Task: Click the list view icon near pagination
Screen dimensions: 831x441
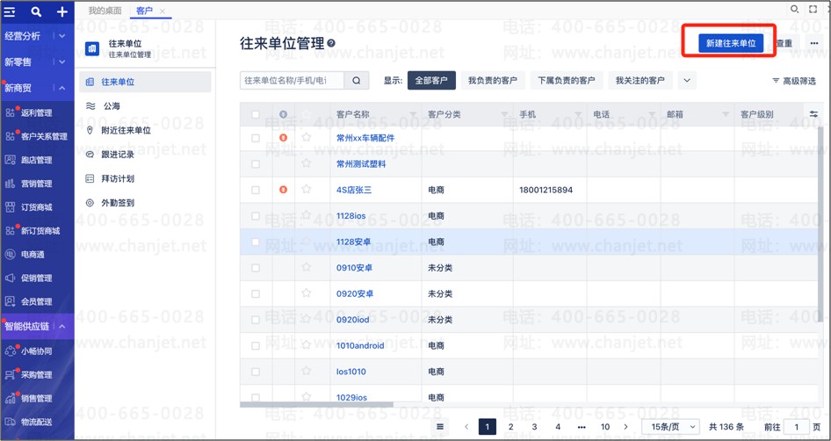Action: point(440,427)
